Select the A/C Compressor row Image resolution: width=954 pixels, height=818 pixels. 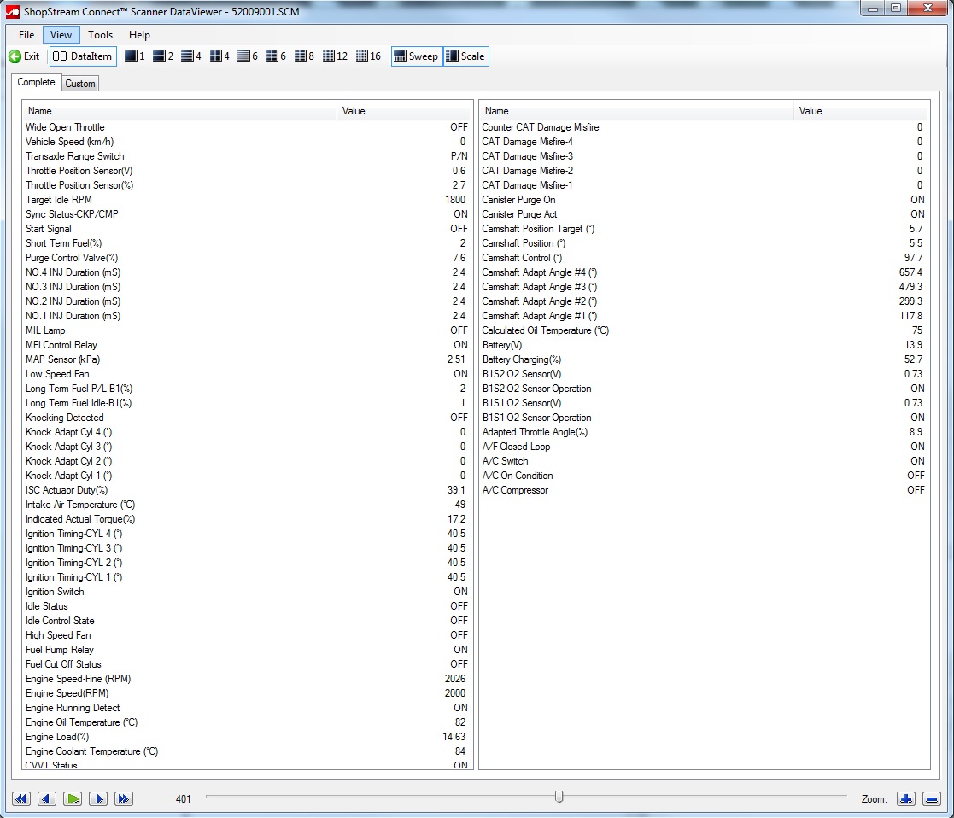(x=704, y=490)
